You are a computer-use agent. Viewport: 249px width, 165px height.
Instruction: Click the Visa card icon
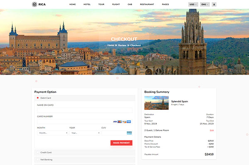115,122
